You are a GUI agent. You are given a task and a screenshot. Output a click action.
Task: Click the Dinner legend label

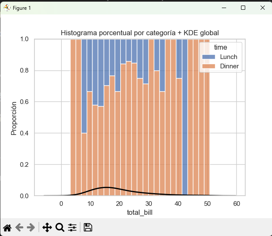click(x=229, y=66)
